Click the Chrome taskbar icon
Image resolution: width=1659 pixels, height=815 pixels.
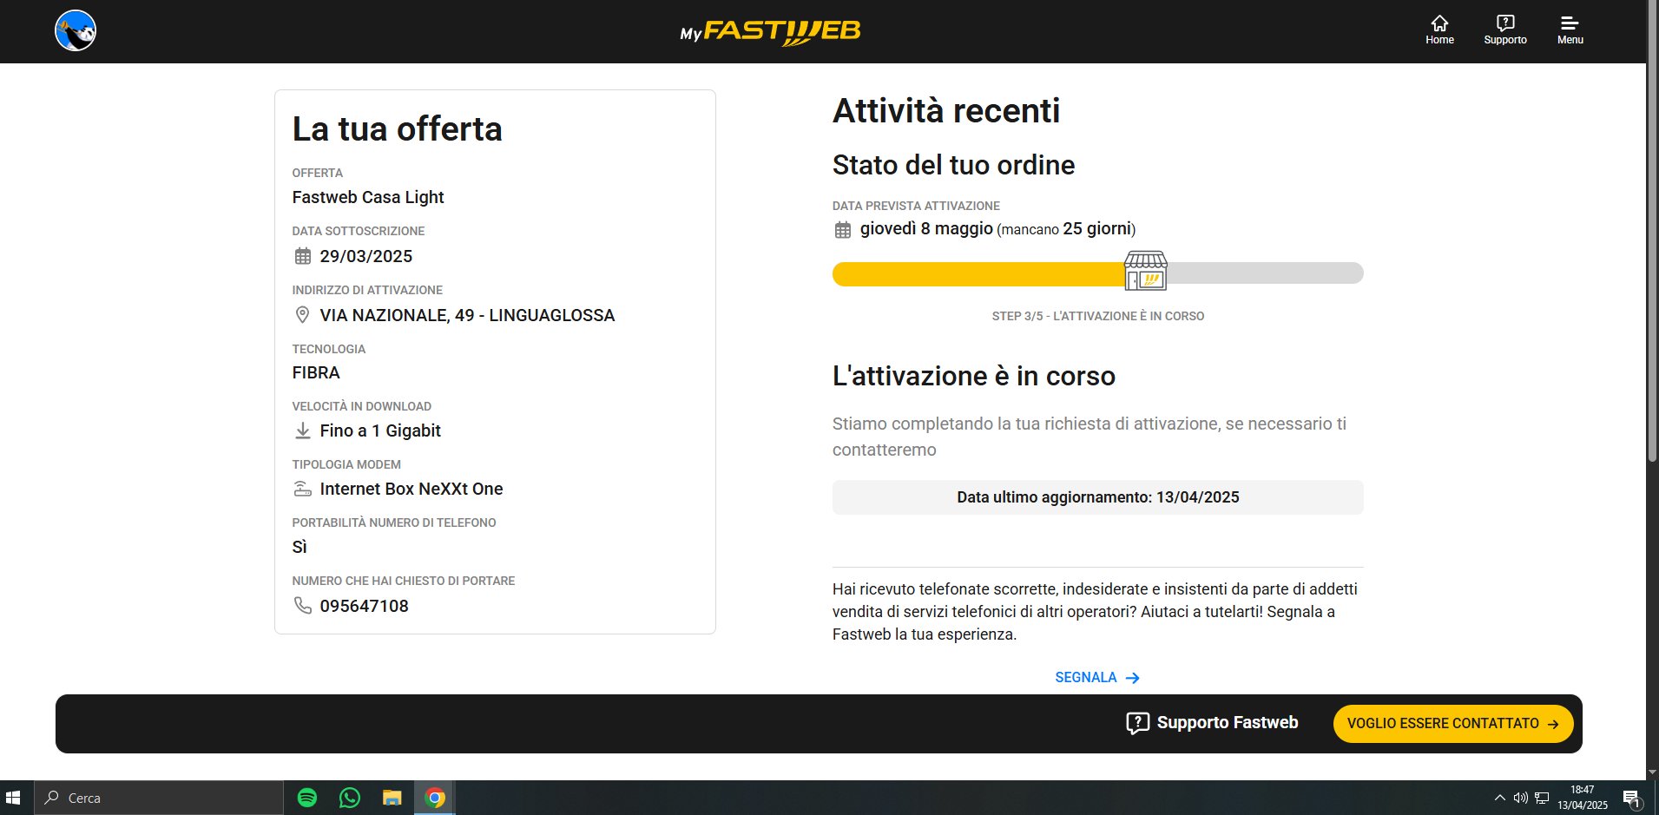coord(435,798)
